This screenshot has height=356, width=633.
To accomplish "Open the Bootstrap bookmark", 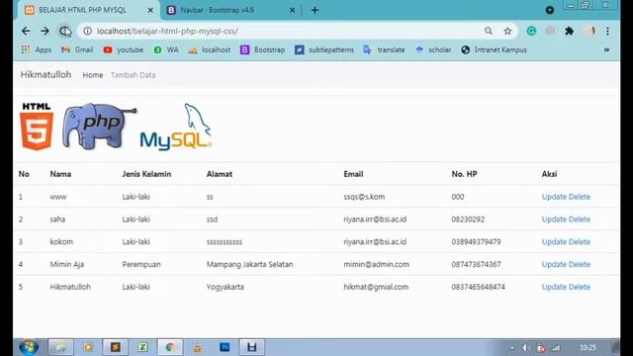I will tap(262, 50).
